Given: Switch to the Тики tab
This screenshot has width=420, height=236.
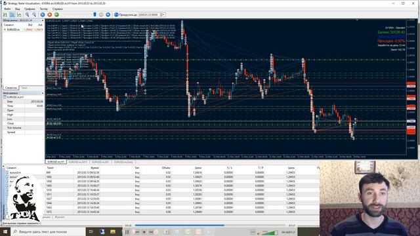Looking at the screenshot, I should coord(24,88).
